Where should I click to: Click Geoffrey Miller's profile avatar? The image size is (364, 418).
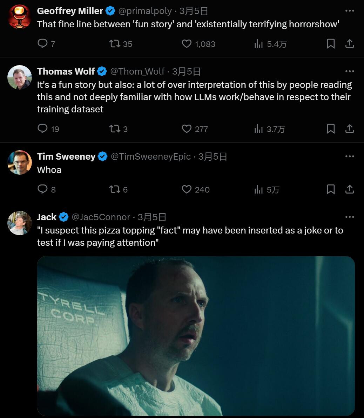point(20,16)
